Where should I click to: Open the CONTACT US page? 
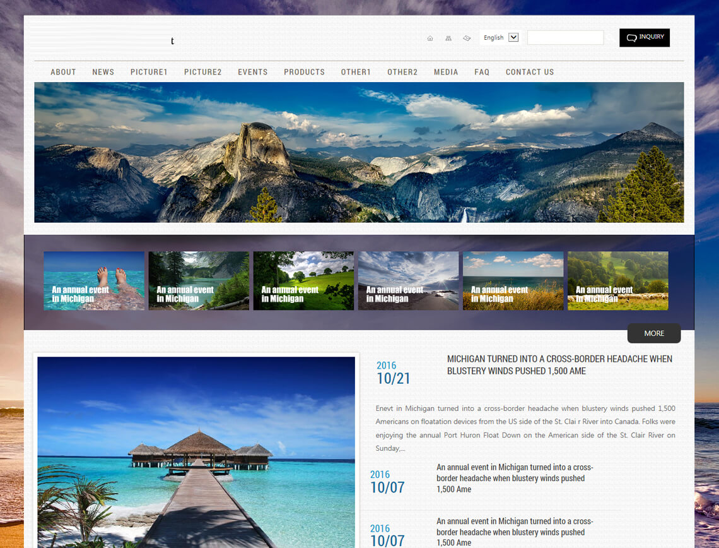click(x=530, y=72)
